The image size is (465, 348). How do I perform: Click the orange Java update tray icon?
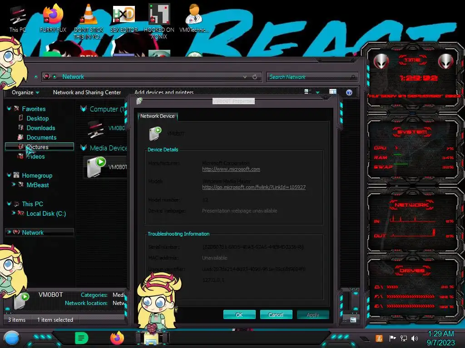coord(379,338)
